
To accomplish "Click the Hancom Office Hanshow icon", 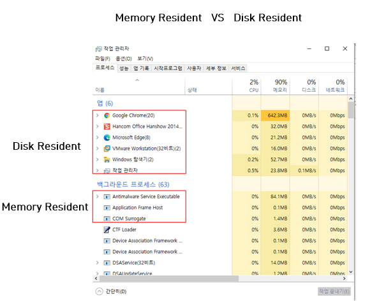I will coord(107,126).
